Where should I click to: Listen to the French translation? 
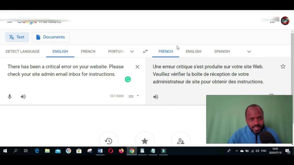coord(156,97)
